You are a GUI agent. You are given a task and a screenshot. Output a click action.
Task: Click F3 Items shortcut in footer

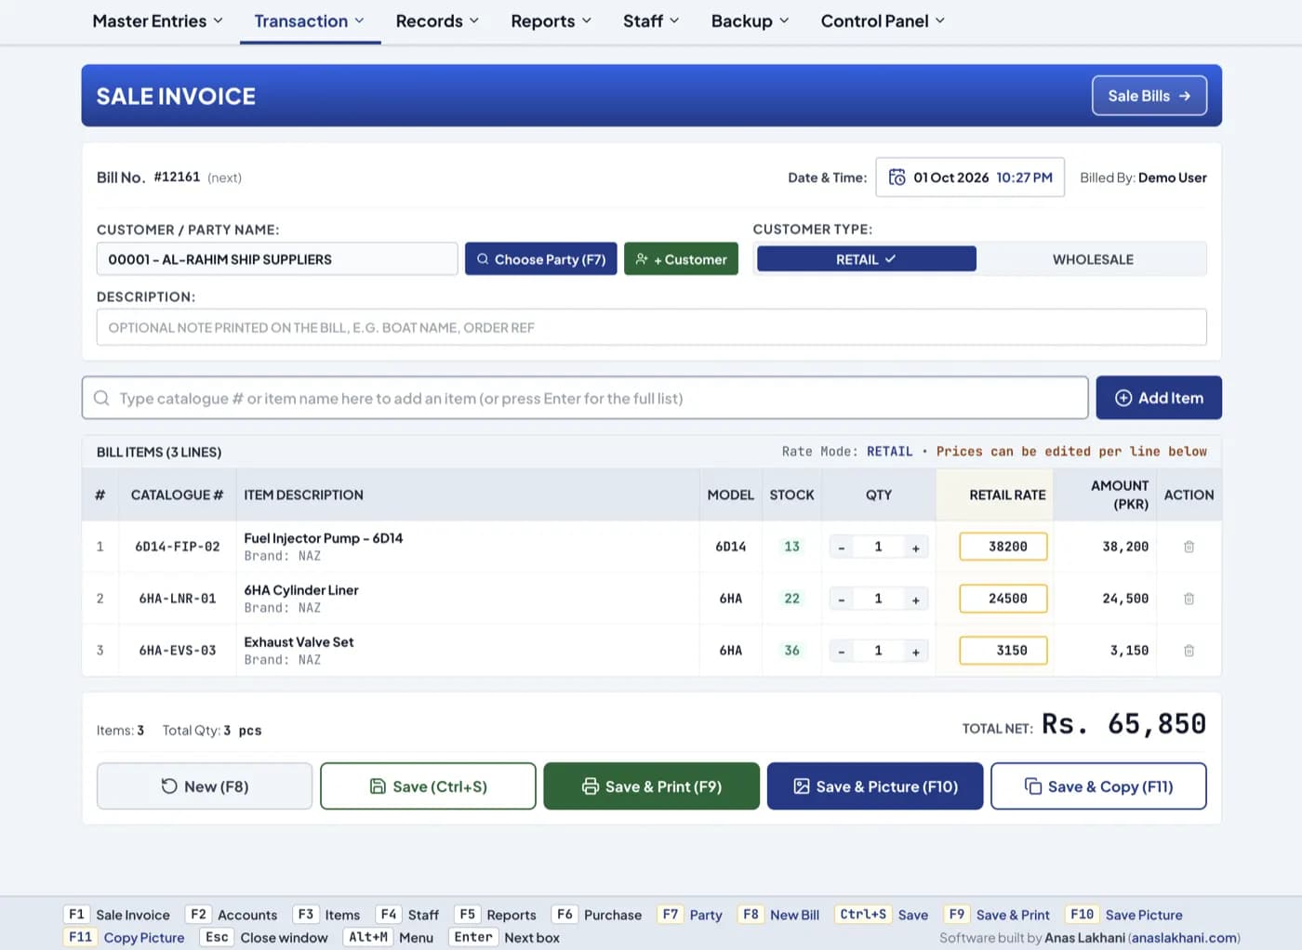click(x=326, y=915)
